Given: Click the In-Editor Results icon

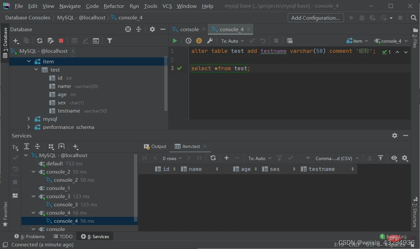Looking at the screenshot, I should pos(290,41).
